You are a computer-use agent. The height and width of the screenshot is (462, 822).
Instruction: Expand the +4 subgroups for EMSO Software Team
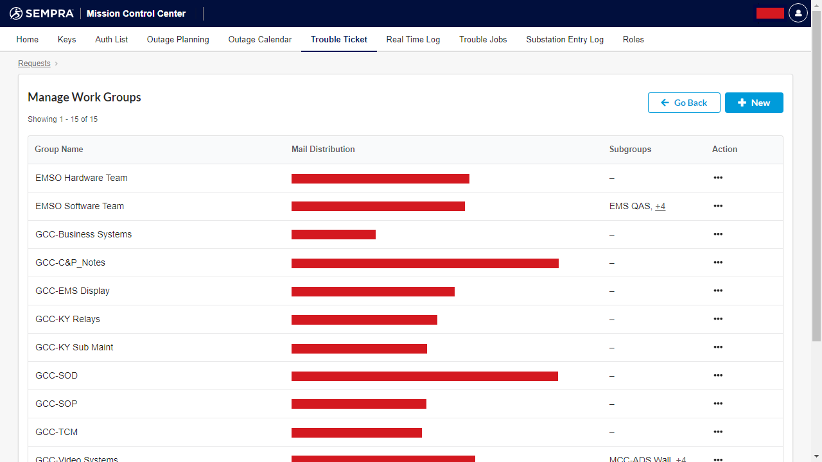(x=661, y=206)
